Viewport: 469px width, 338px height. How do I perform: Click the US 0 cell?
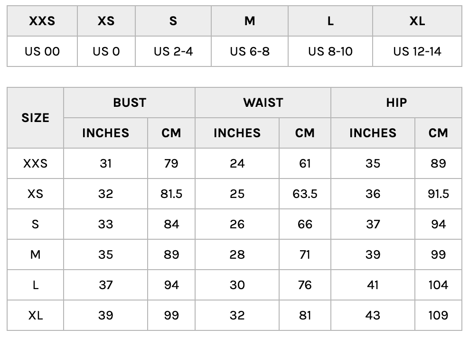(106, 51)
